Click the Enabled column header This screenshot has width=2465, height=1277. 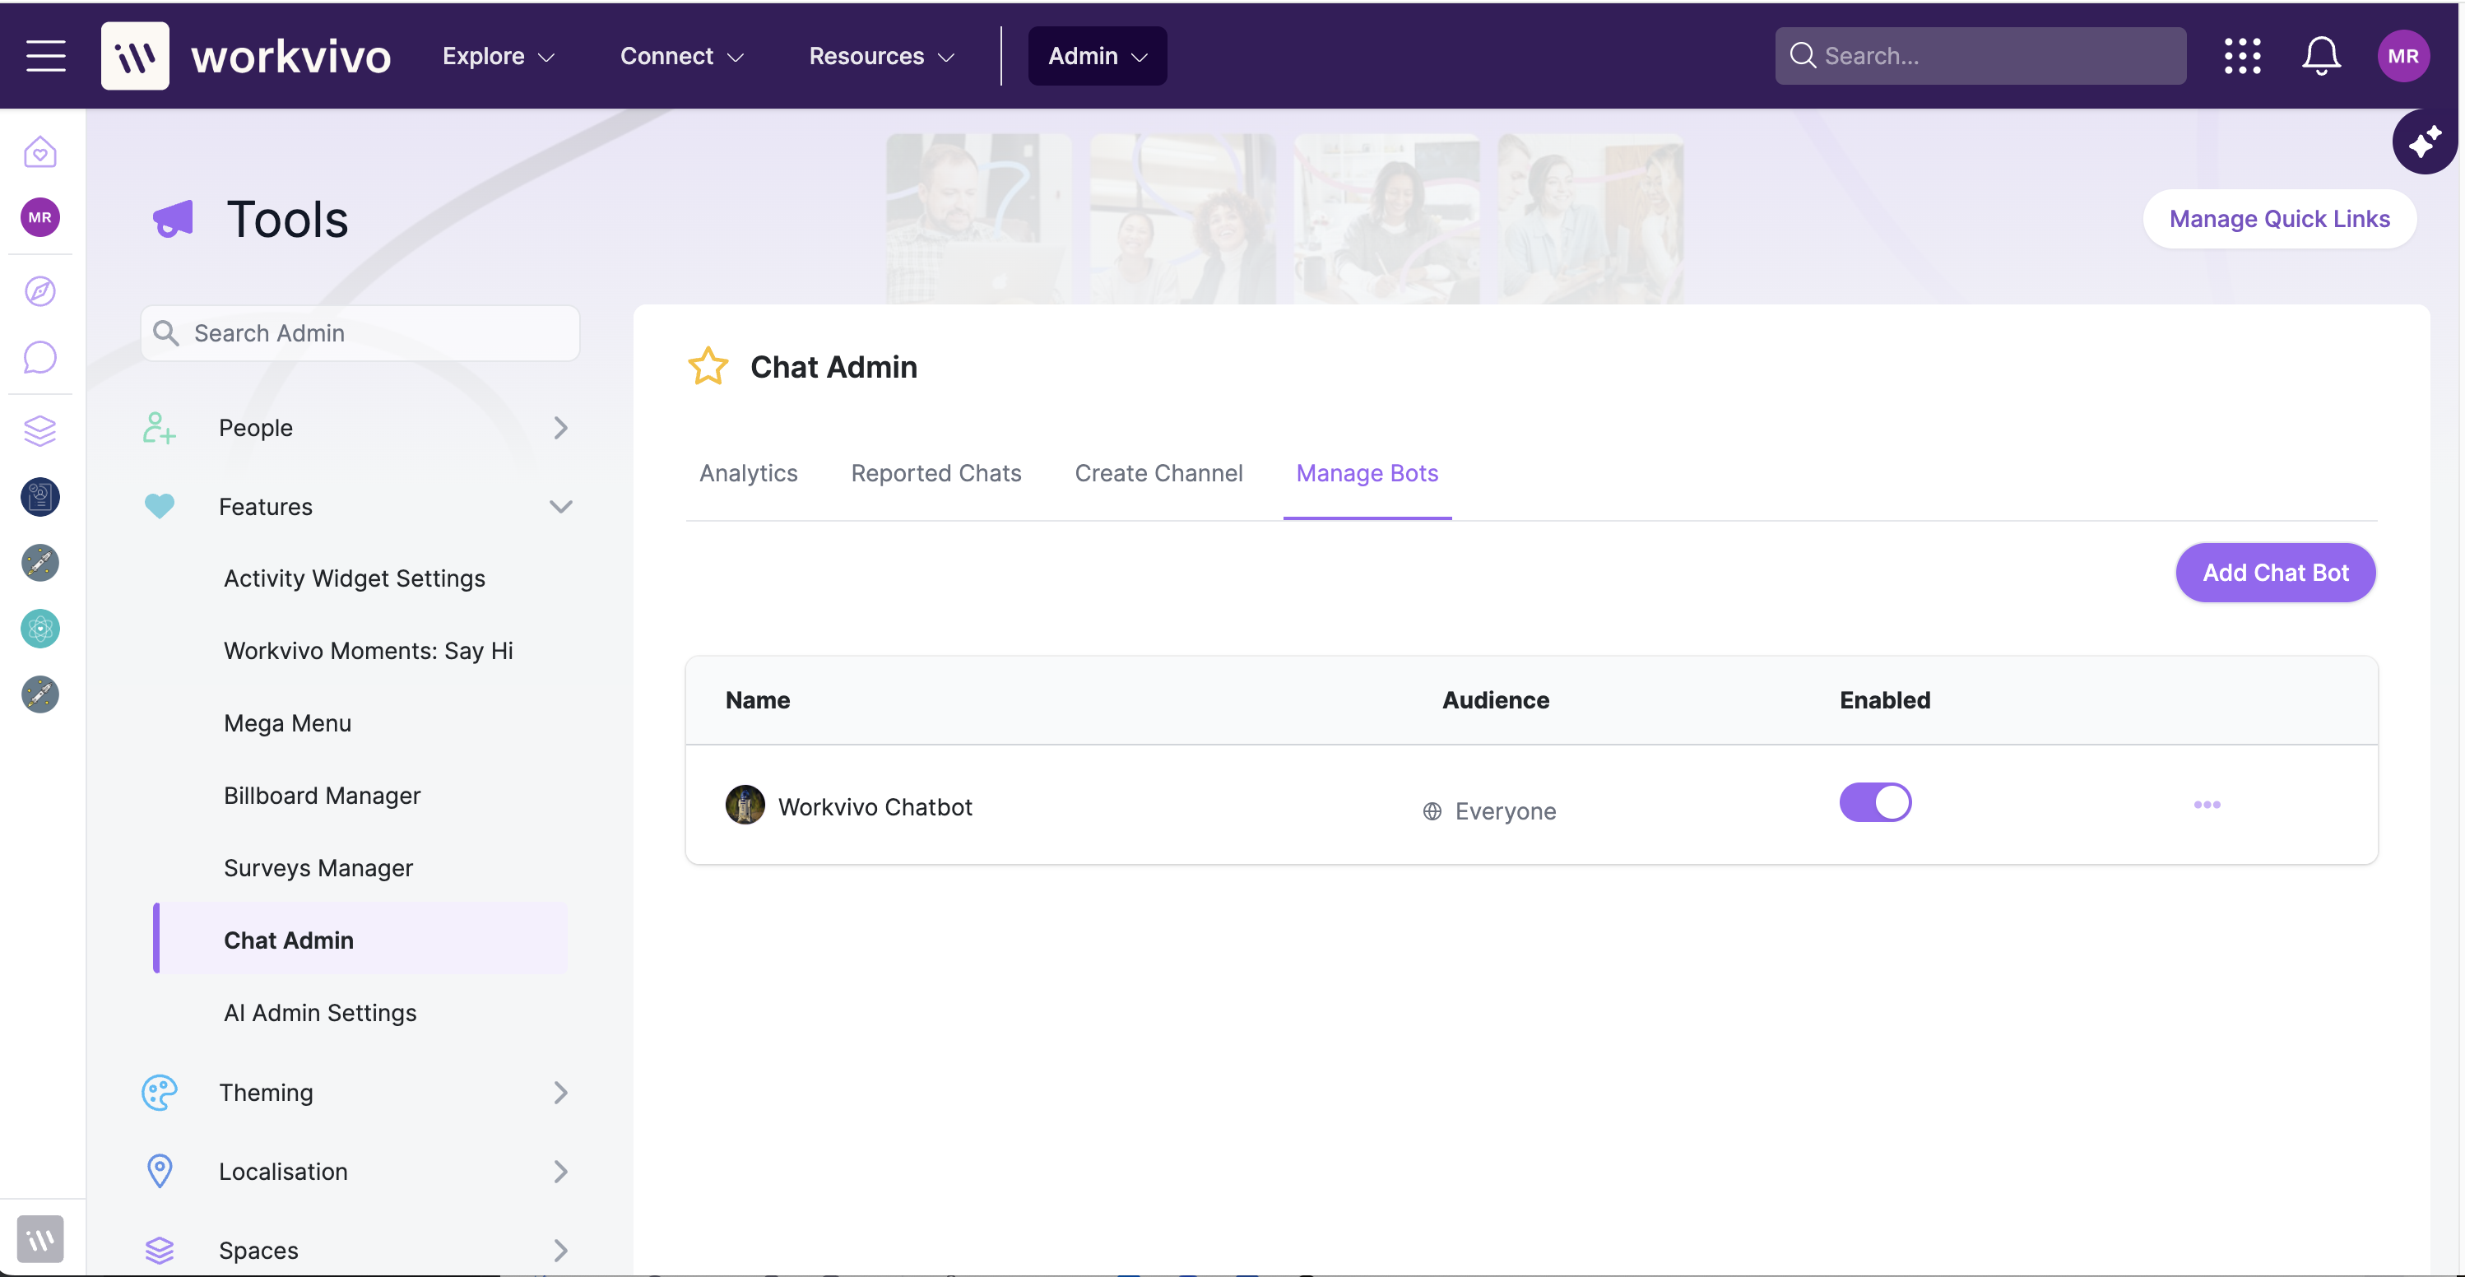[x=1884, y=699]
